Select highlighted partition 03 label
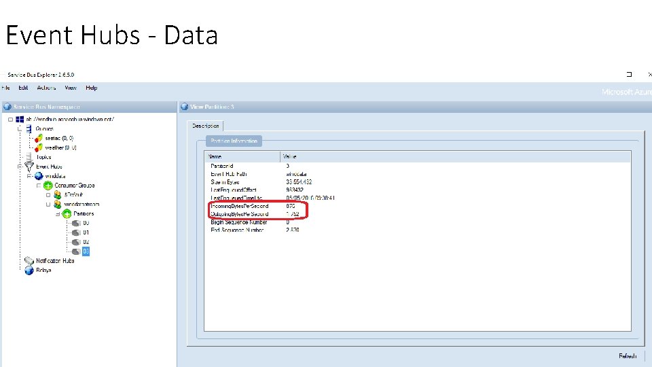Image resolution: width=652 pixels, height=367 pixels. click(86, 251)
